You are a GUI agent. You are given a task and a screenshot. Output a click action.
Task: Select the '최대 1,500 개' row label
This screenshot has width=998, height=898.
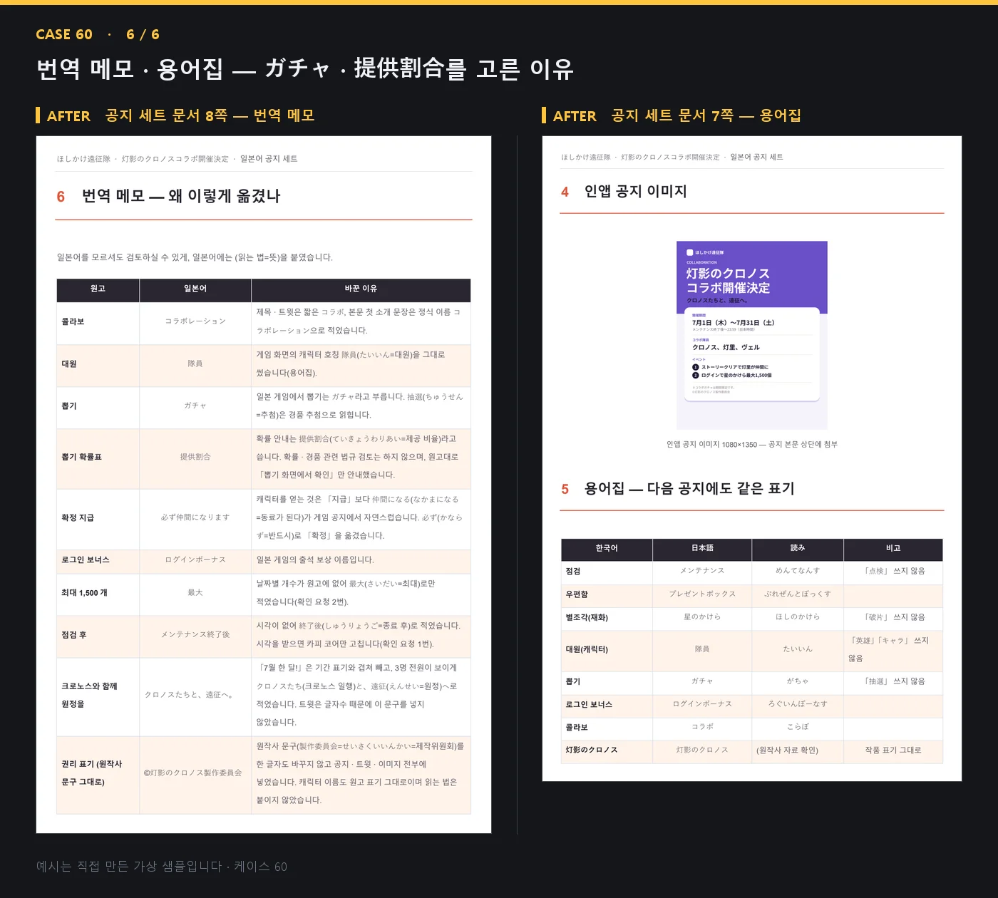tap(84, 593)
